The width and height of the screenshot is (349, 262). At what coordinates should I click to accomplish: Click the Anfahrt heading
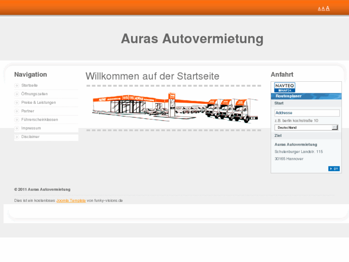282,75
